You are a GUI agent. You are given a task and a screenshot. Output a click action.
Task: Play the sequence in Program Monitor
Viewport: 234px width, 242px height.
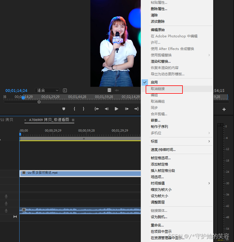(x=117, y=109)
